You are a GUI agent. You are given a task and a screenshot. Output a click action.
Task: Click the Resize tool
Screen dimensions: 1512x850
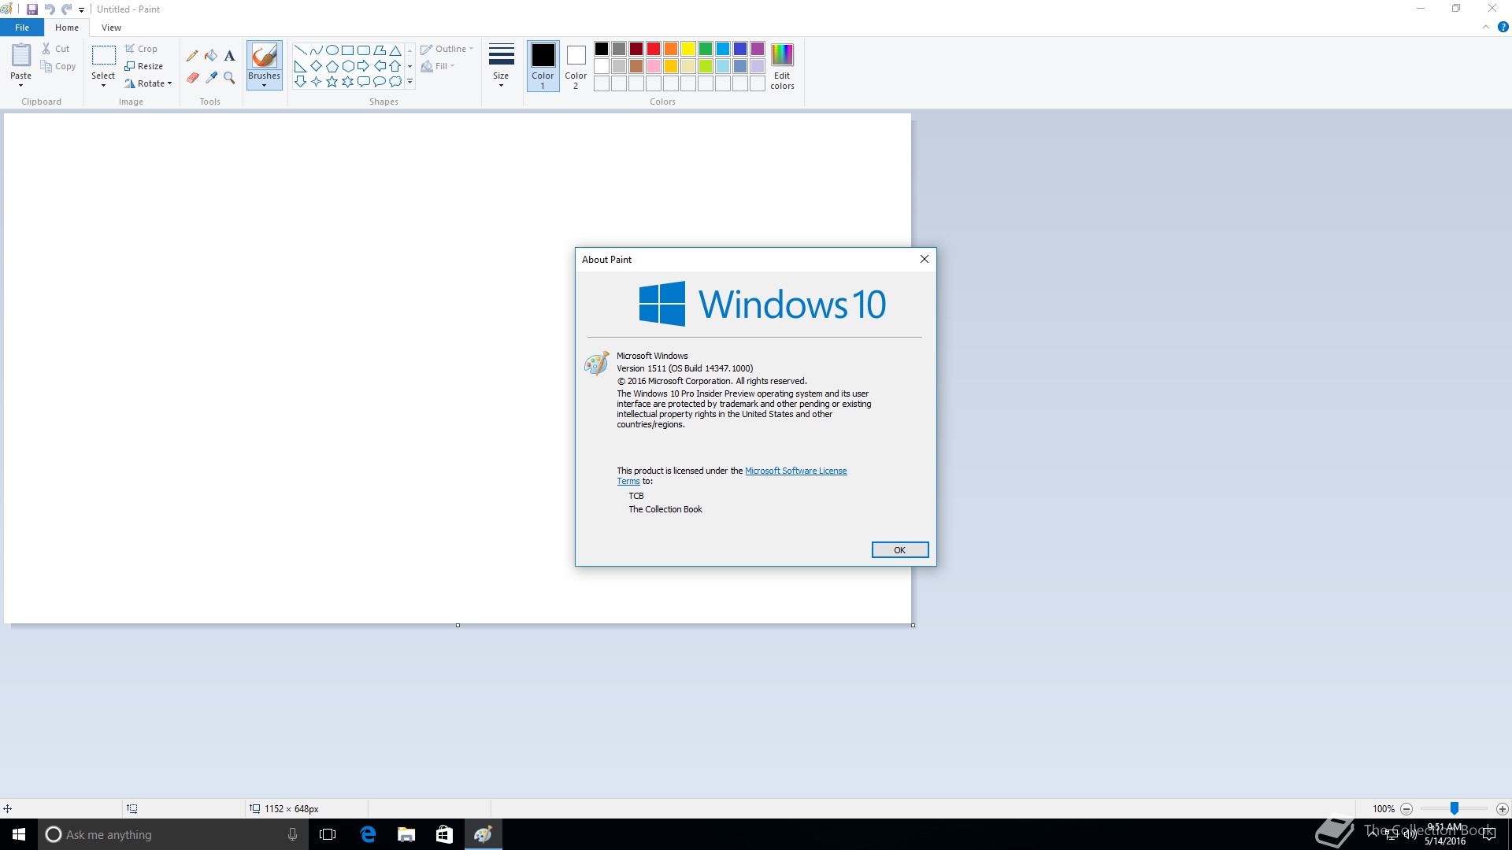[144, 66]
